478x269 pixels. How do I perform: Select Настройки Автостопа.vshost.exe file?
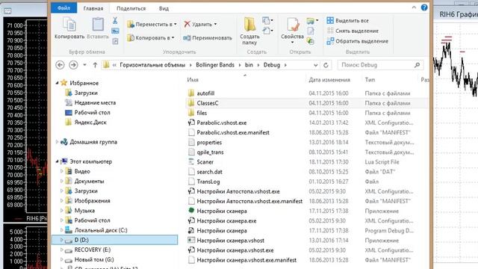(x=238, y=191)
